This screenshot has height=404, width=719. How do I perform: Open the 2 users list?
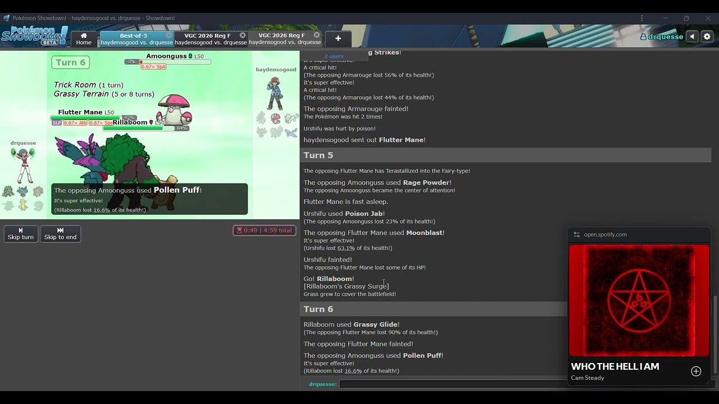[334, 56]
